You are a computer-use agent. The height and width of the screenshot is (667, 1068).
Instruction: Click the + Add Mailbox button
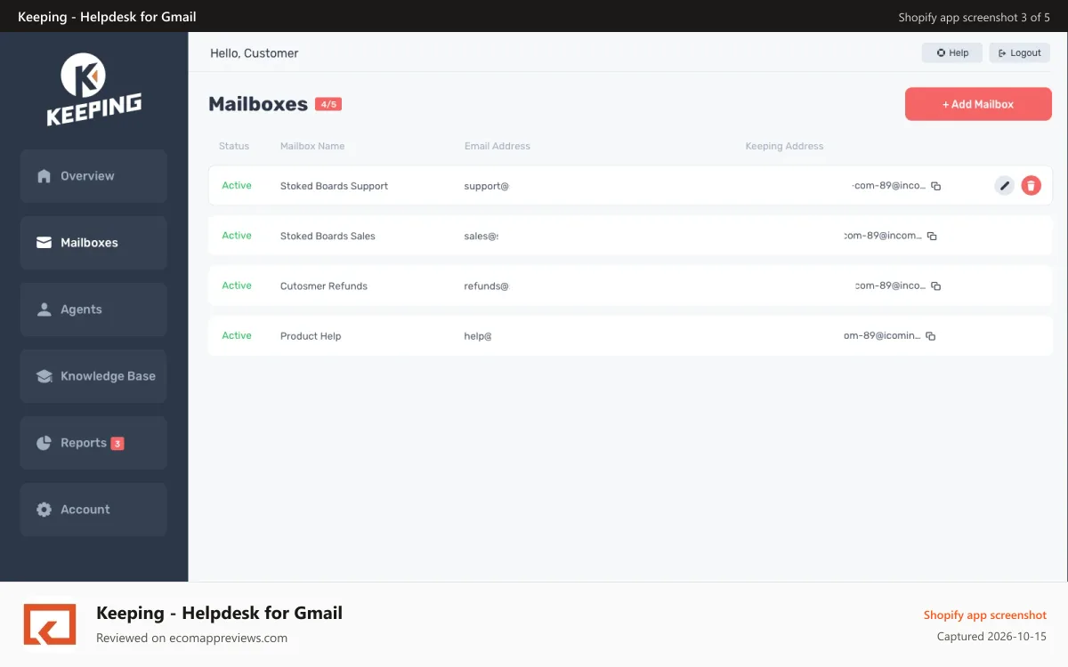[978, 104]
